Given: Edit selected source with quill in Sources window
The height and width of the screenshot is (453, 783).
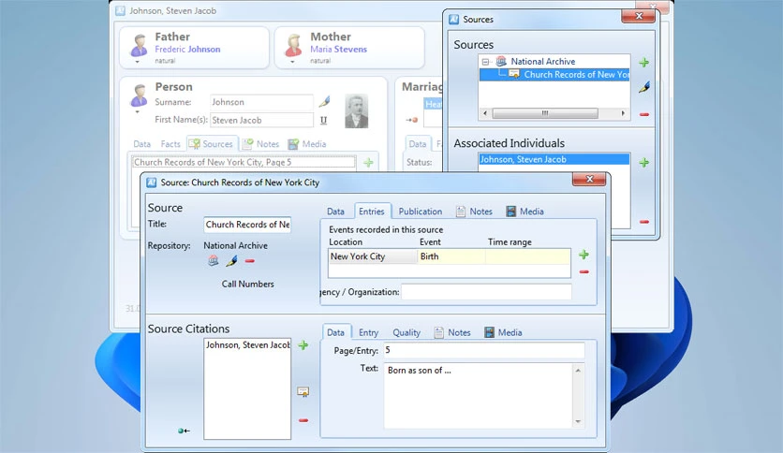Looking at the screenshot, I should click(x=644, y=87).
